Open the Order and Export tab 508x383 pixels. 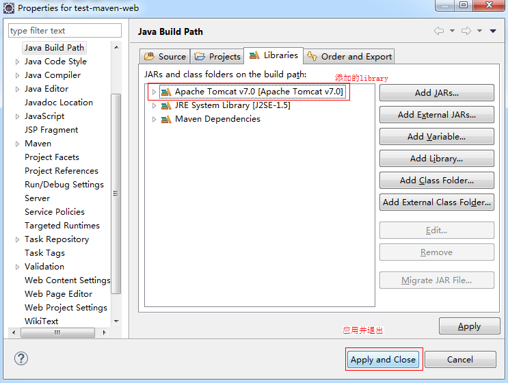coord(349,57)
